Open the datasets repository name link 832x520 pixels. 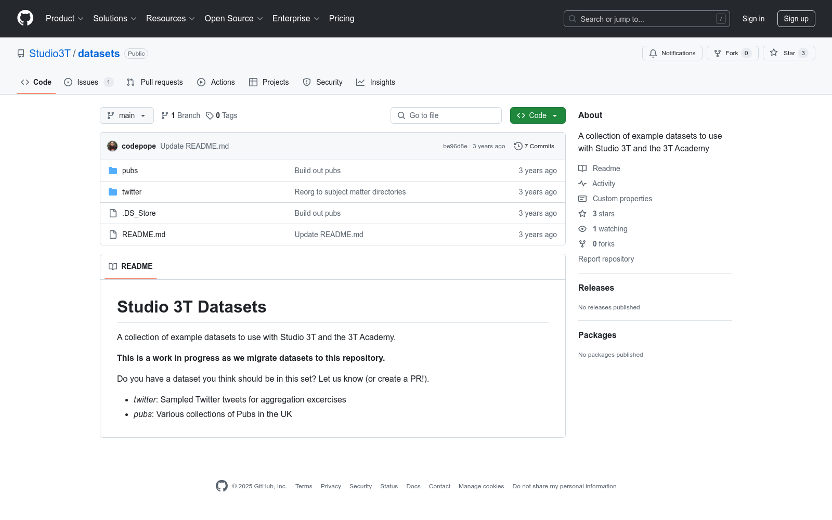pos(99,54)
